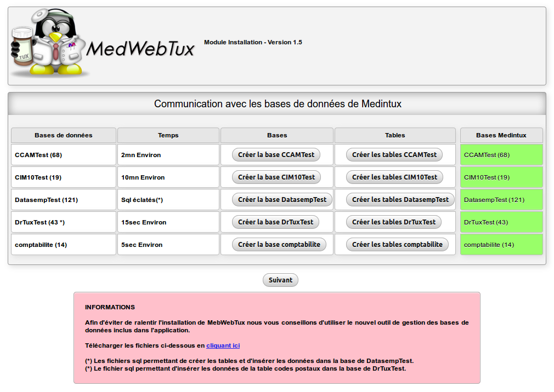The height and width of the screenshot is (392, 554).
Task: Create the DrTuxTest database
Action: click(275, 222)
